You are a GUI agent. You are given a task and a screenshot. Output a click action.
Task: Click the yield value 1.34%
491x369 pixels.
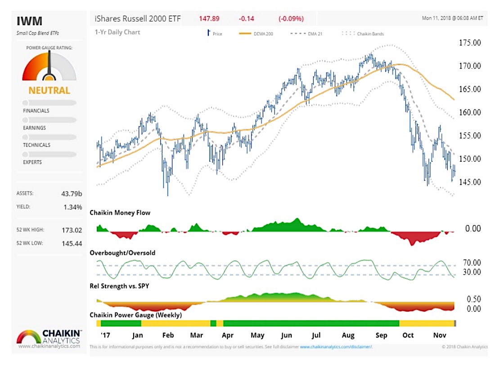pos(72,207)
